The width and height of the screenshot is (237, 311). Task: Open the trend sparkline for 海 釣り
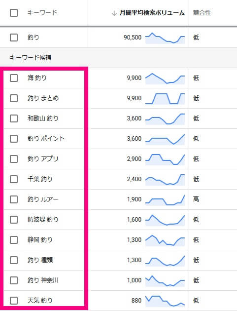pos(165,78)
